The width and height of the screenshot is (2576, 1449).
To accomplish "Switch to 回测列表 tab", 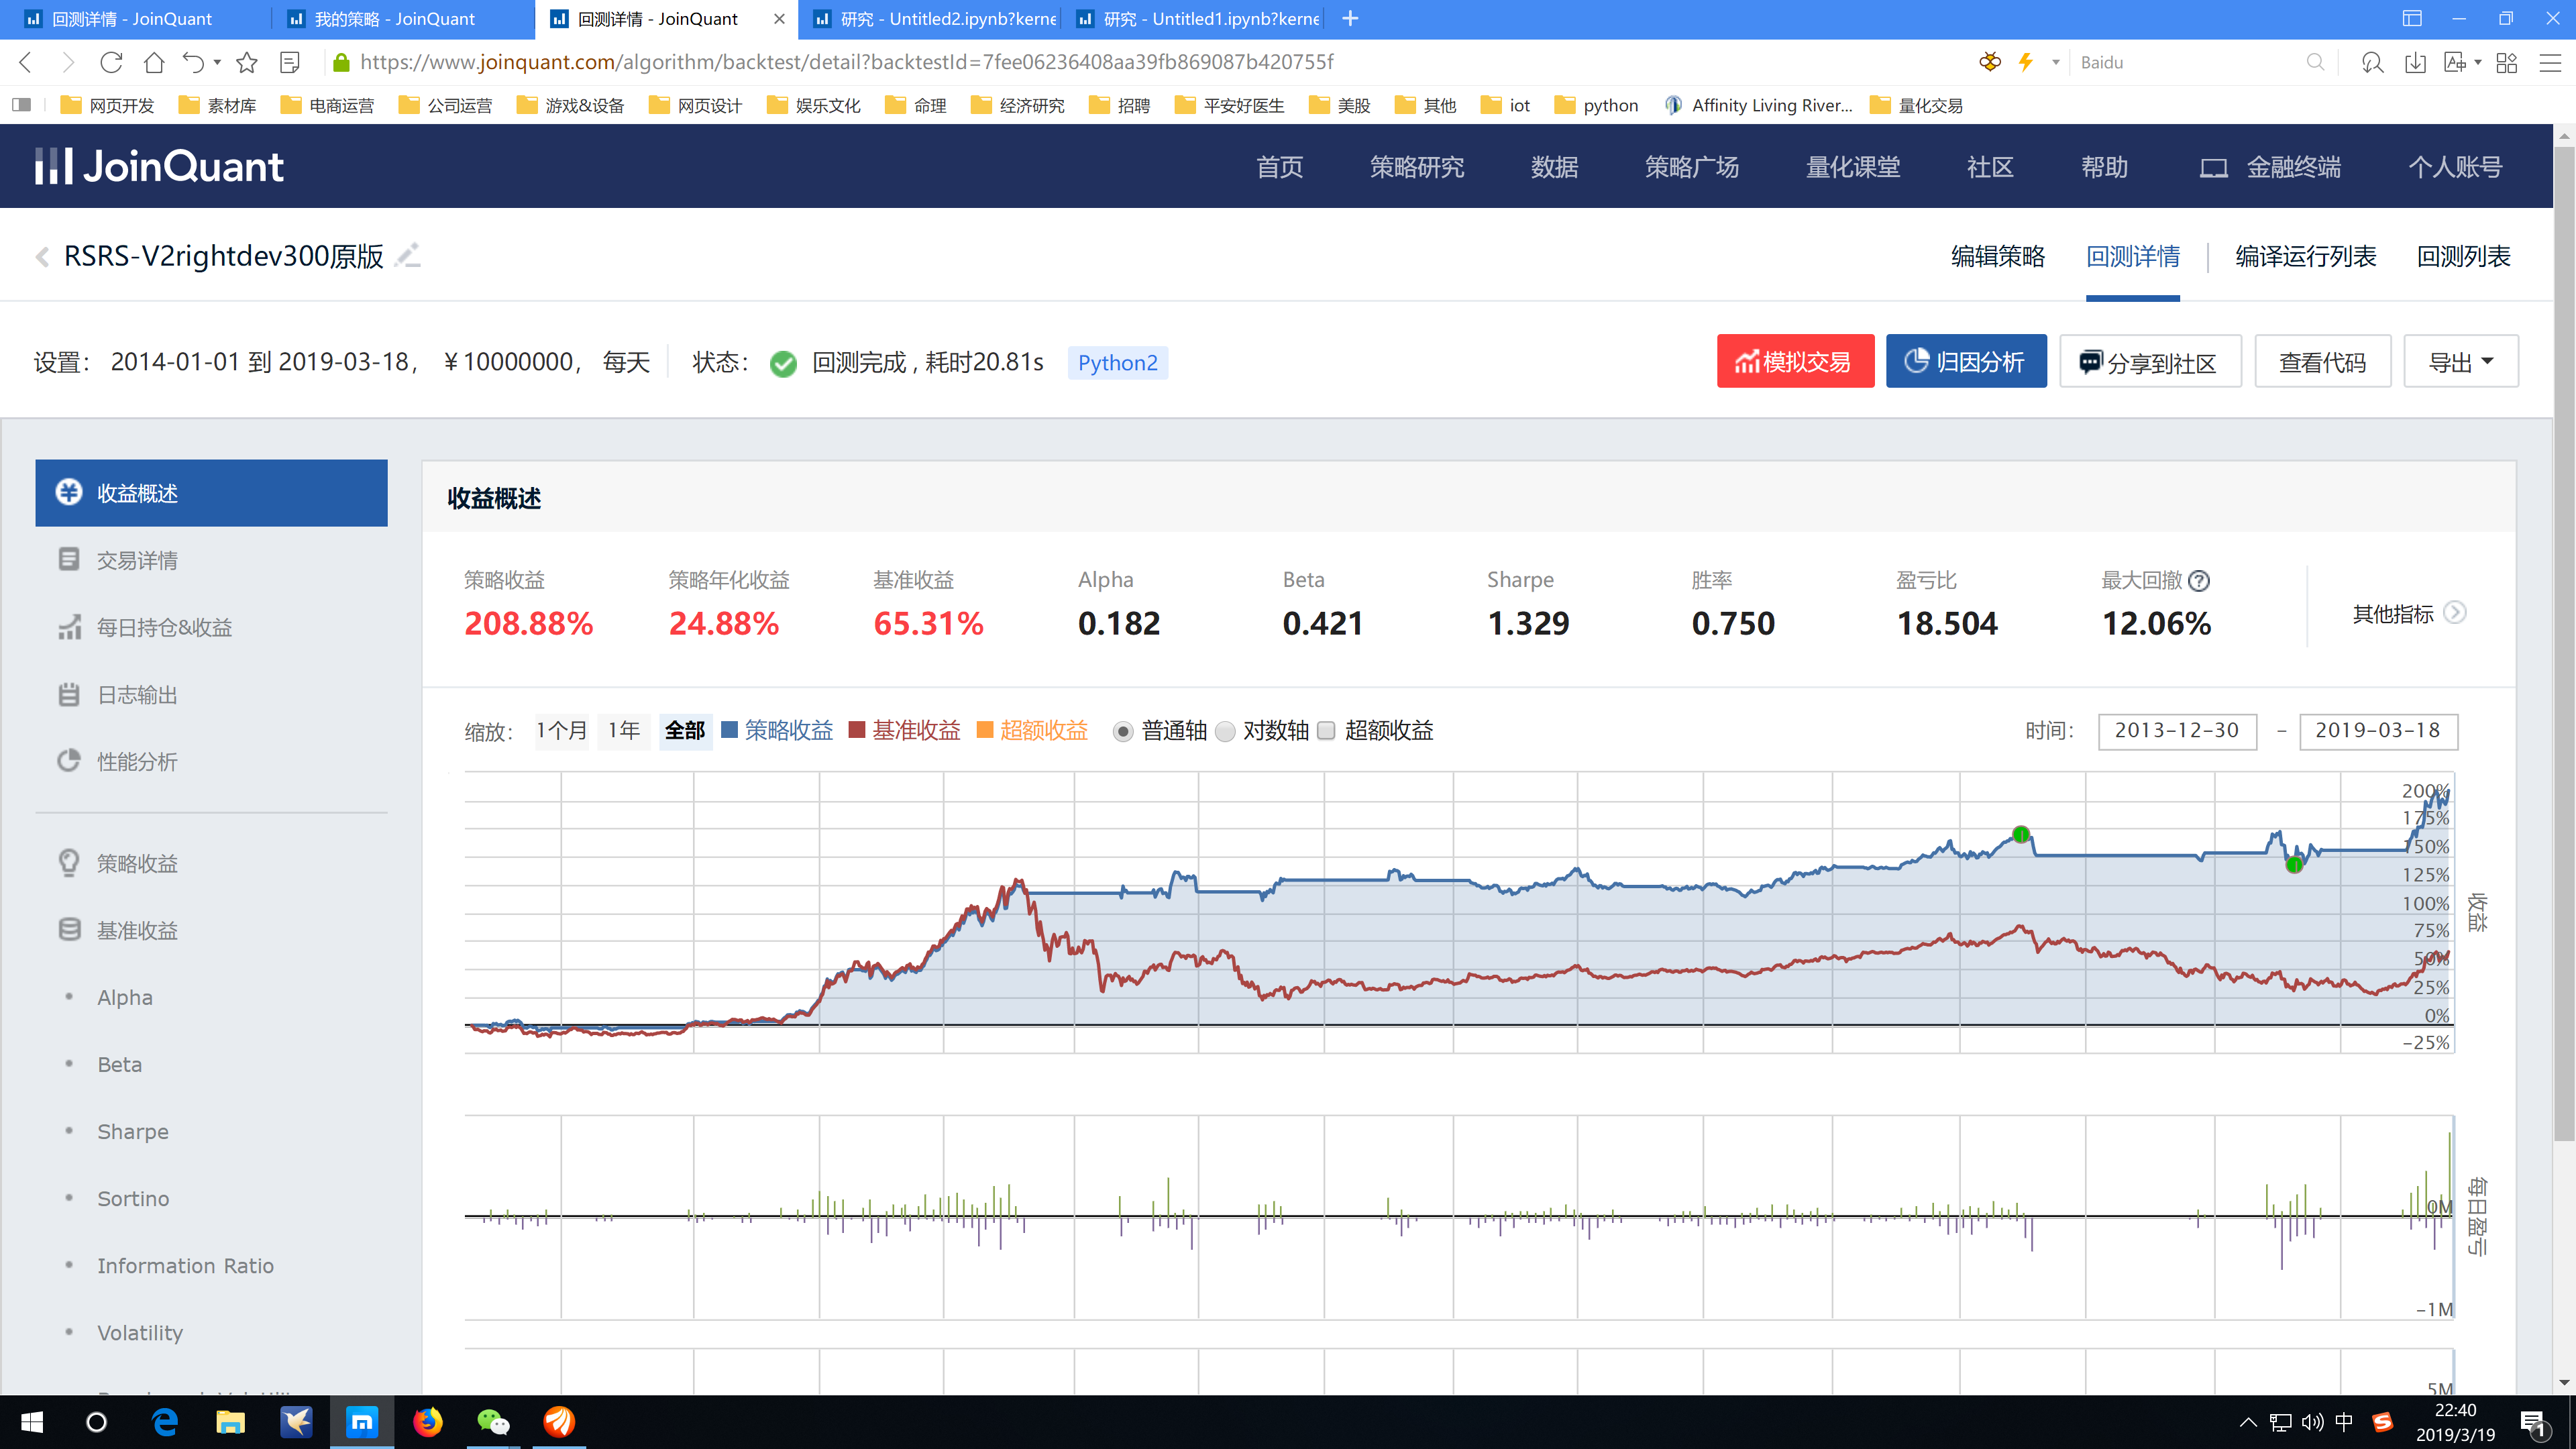I will [2464, 257].
